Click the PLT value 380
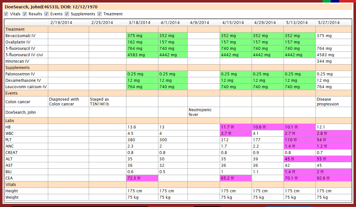 142,140
